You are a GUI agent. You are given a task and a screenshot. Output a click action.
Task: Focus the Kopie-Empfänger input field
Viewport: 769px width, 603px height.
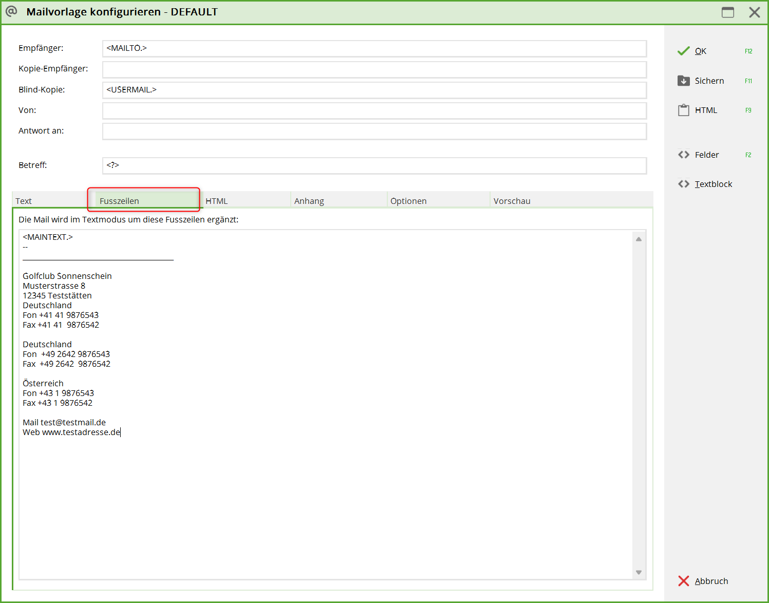point(374,69)
